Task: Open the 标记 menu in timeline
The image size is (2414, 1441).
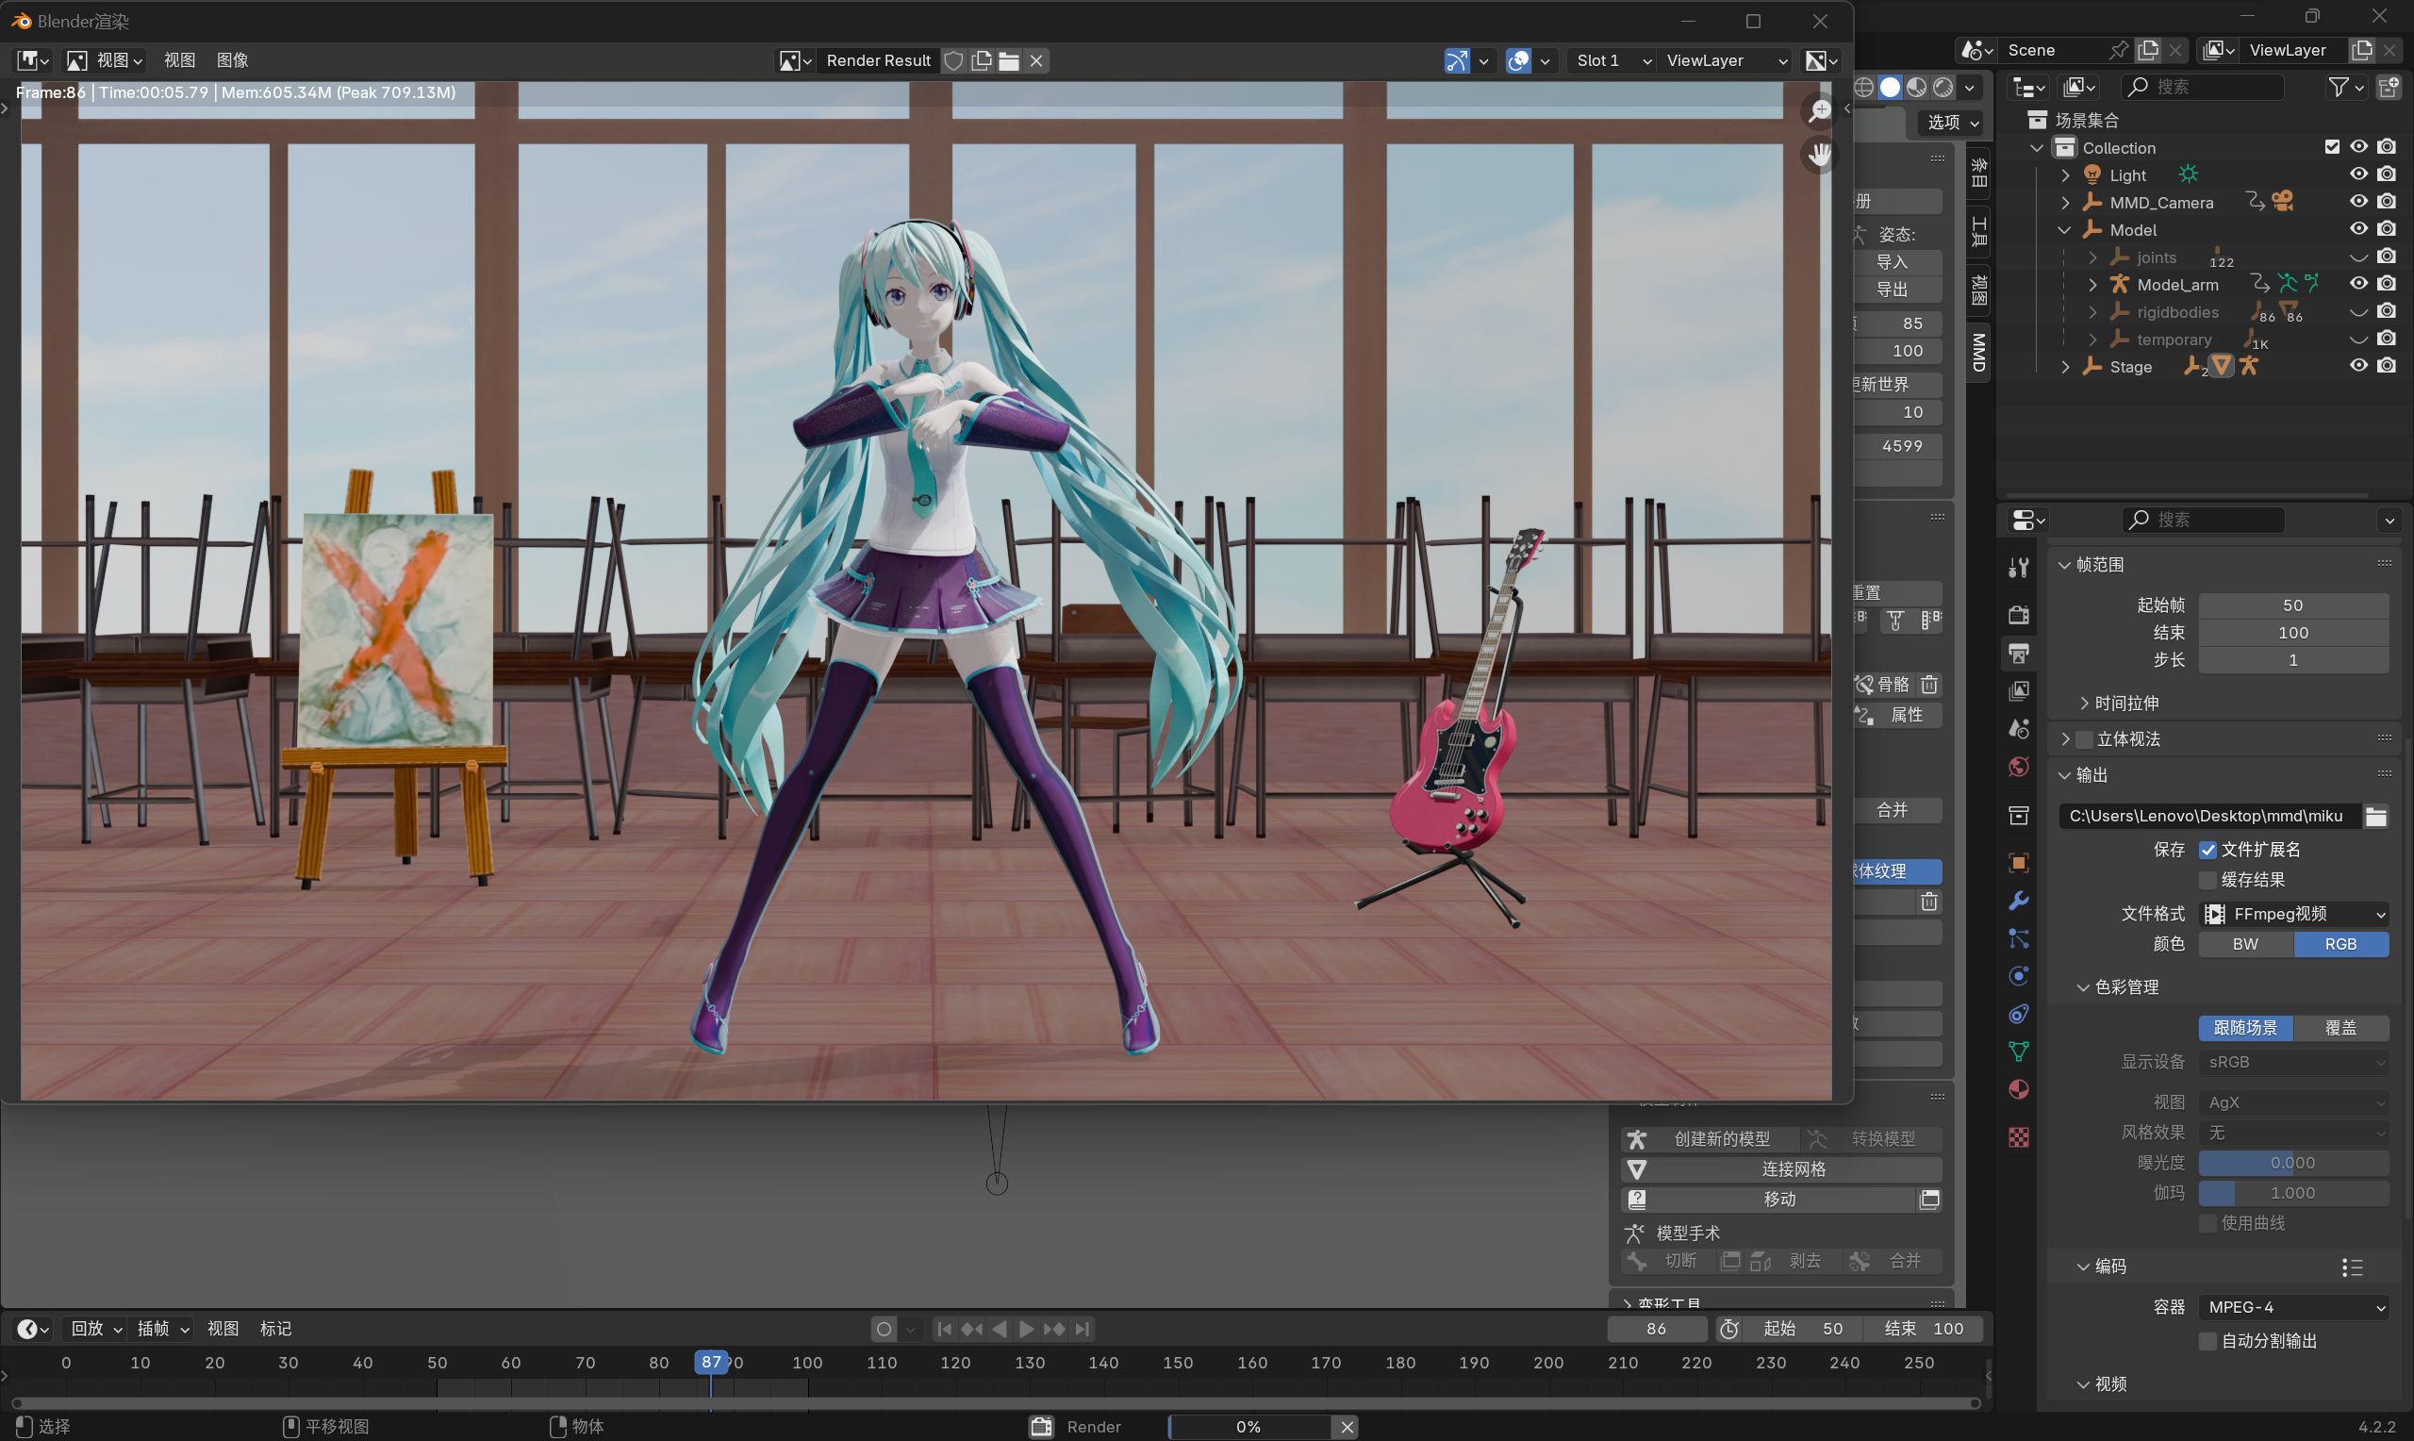Action: [x=275, y=1329]
